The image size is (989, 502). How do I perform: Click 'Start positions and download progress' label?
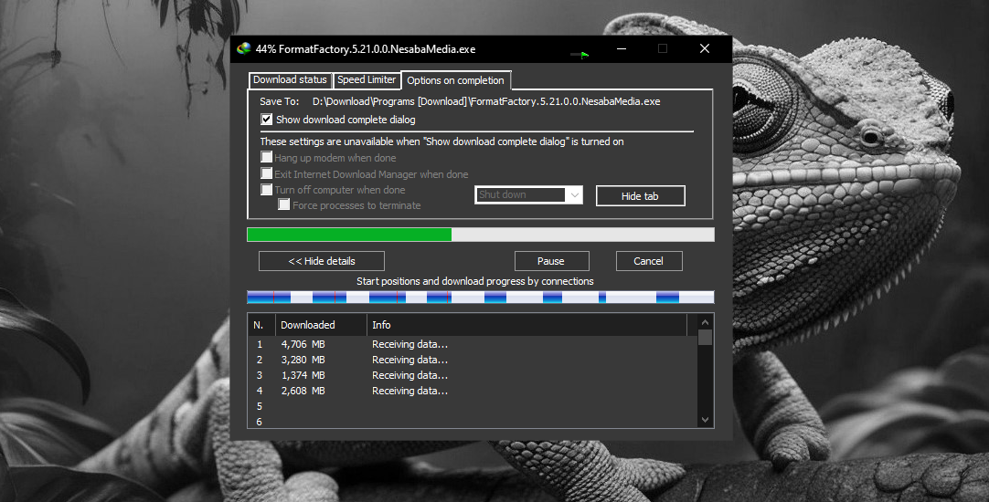click(x=475, y=281)
